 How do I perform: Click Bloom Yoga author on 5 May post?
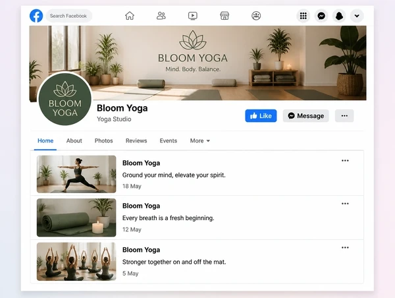[x=141, y=250]
